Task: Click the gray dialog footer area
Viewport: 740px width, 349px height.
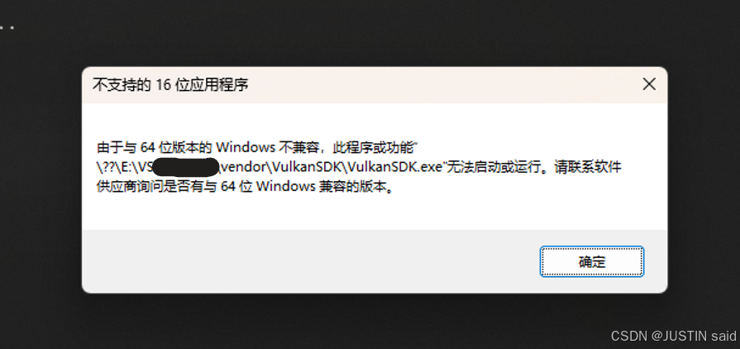Action: coord(307,261)
